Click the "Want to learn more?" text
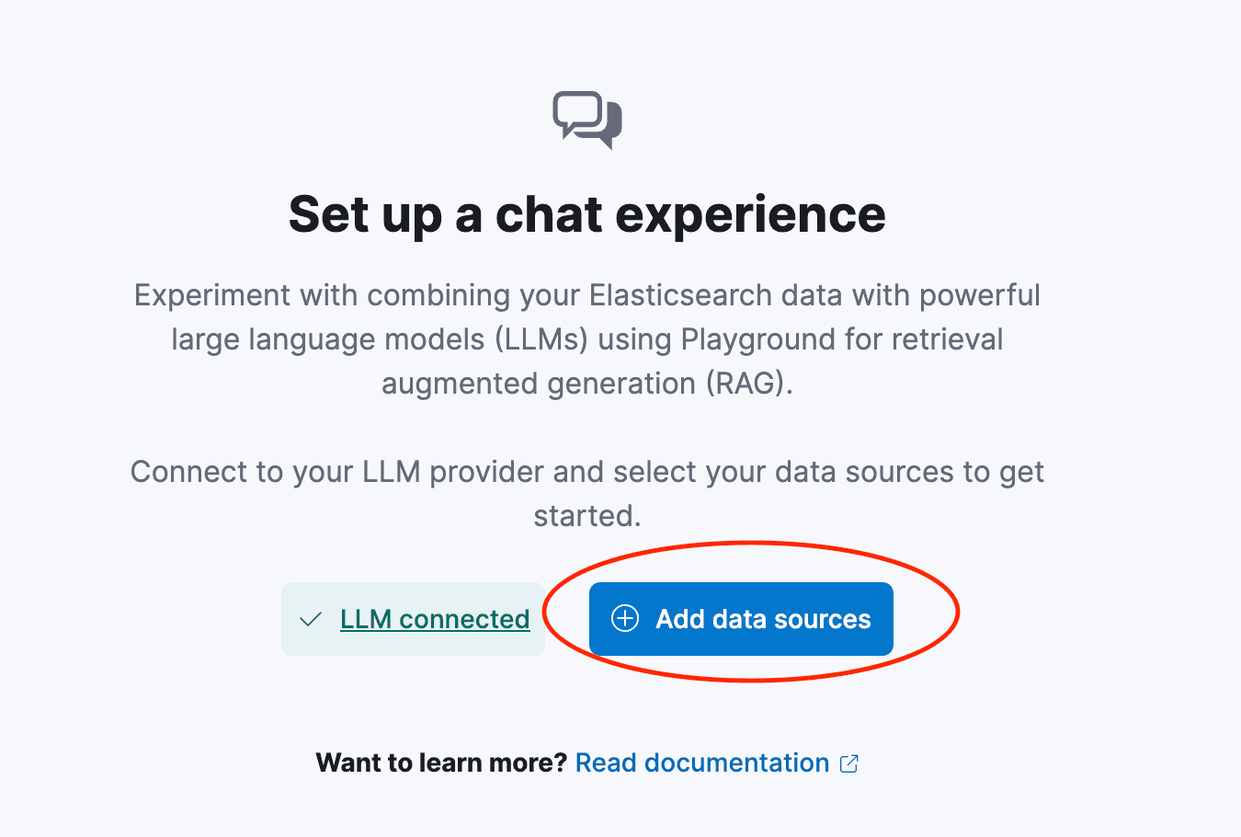This screenshot has width=1241, height=837. (x=441, y=762)
